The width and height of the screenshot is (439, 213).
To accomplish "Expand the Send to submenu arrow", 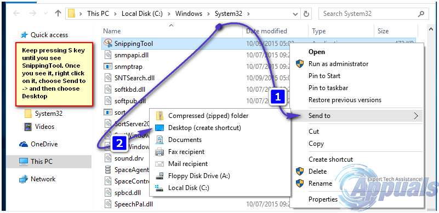I will [416, 116].
